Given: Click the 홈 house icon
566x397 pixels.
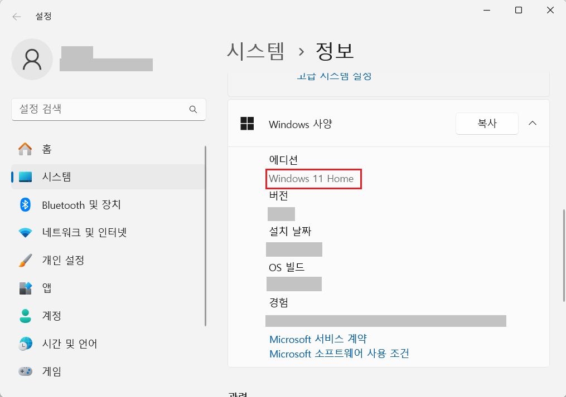Looking at the screenshot, I should coord(25,149).
